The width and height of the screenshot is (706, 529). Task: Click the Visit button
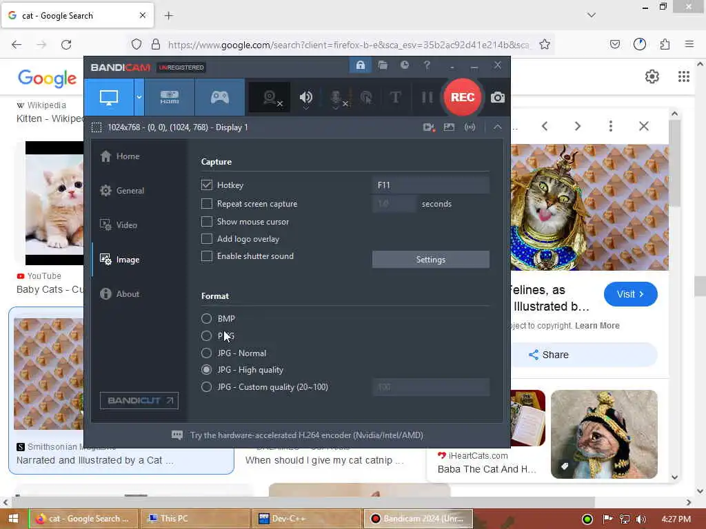[630, 294]
